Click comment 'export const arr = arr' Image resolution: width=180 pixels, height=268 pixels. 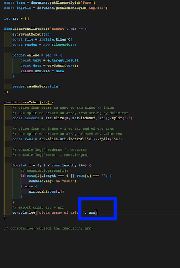coord(38,207)
